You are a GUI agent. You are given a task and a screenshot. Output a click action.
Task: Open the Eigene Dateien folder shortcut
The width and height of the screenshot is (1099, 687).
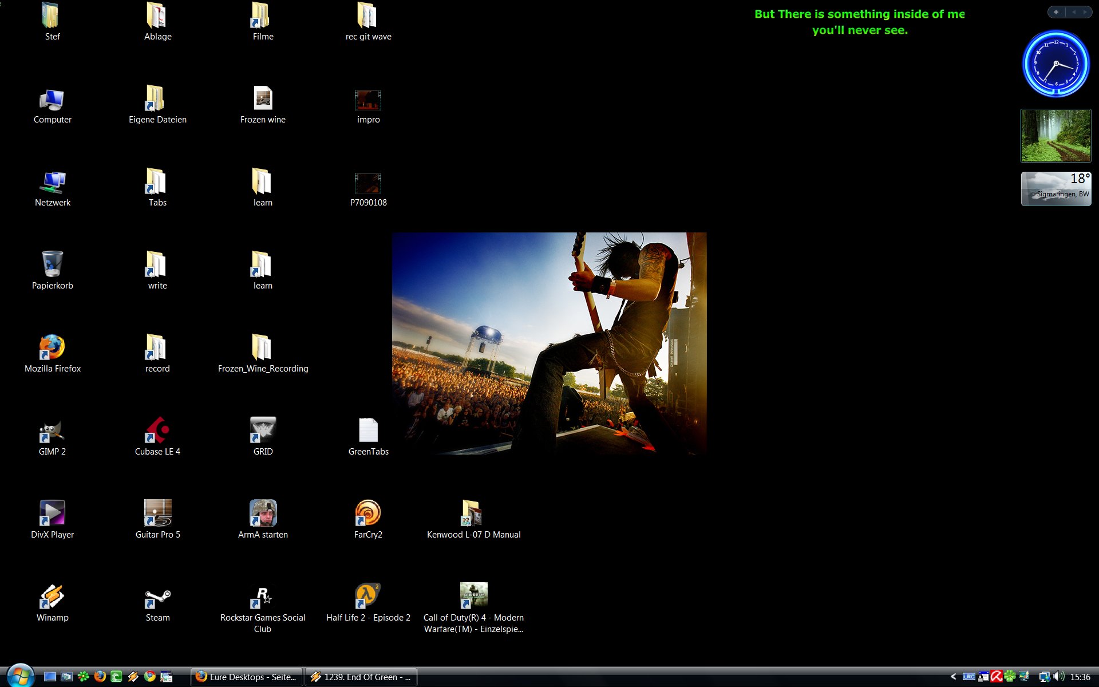157,105
